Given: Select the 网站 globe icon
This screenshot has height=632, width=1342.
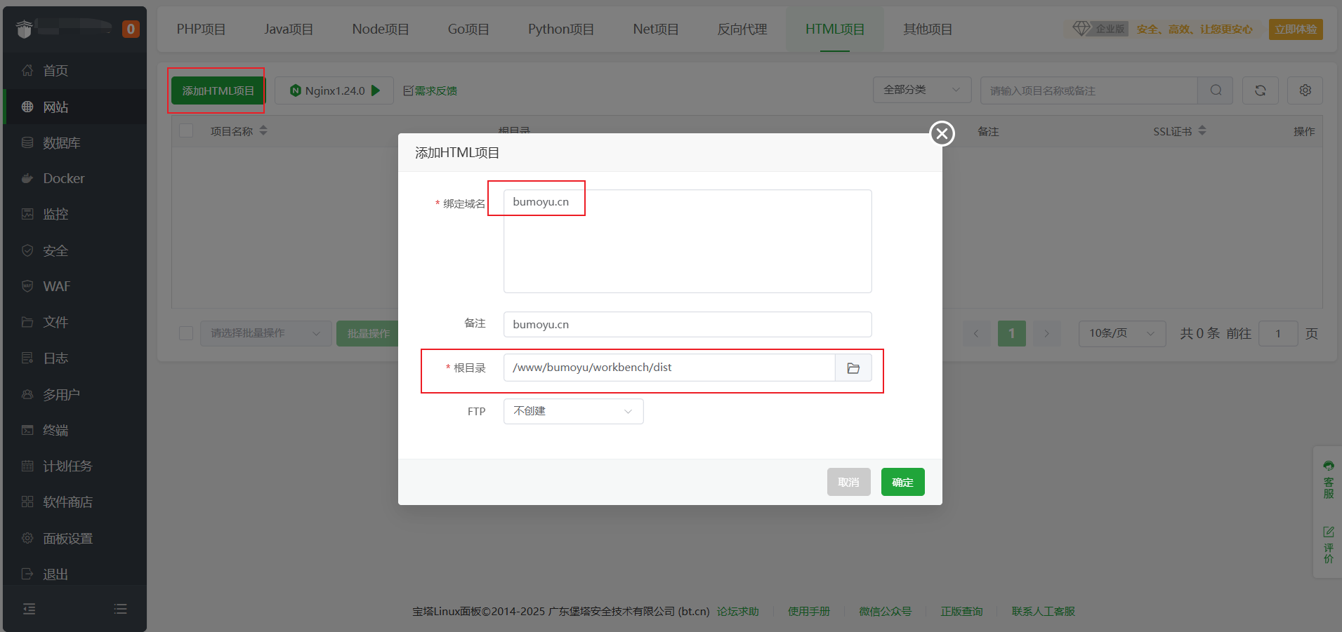Looking at the screenshot, I should pyautogui.click(x=27, y=107).
